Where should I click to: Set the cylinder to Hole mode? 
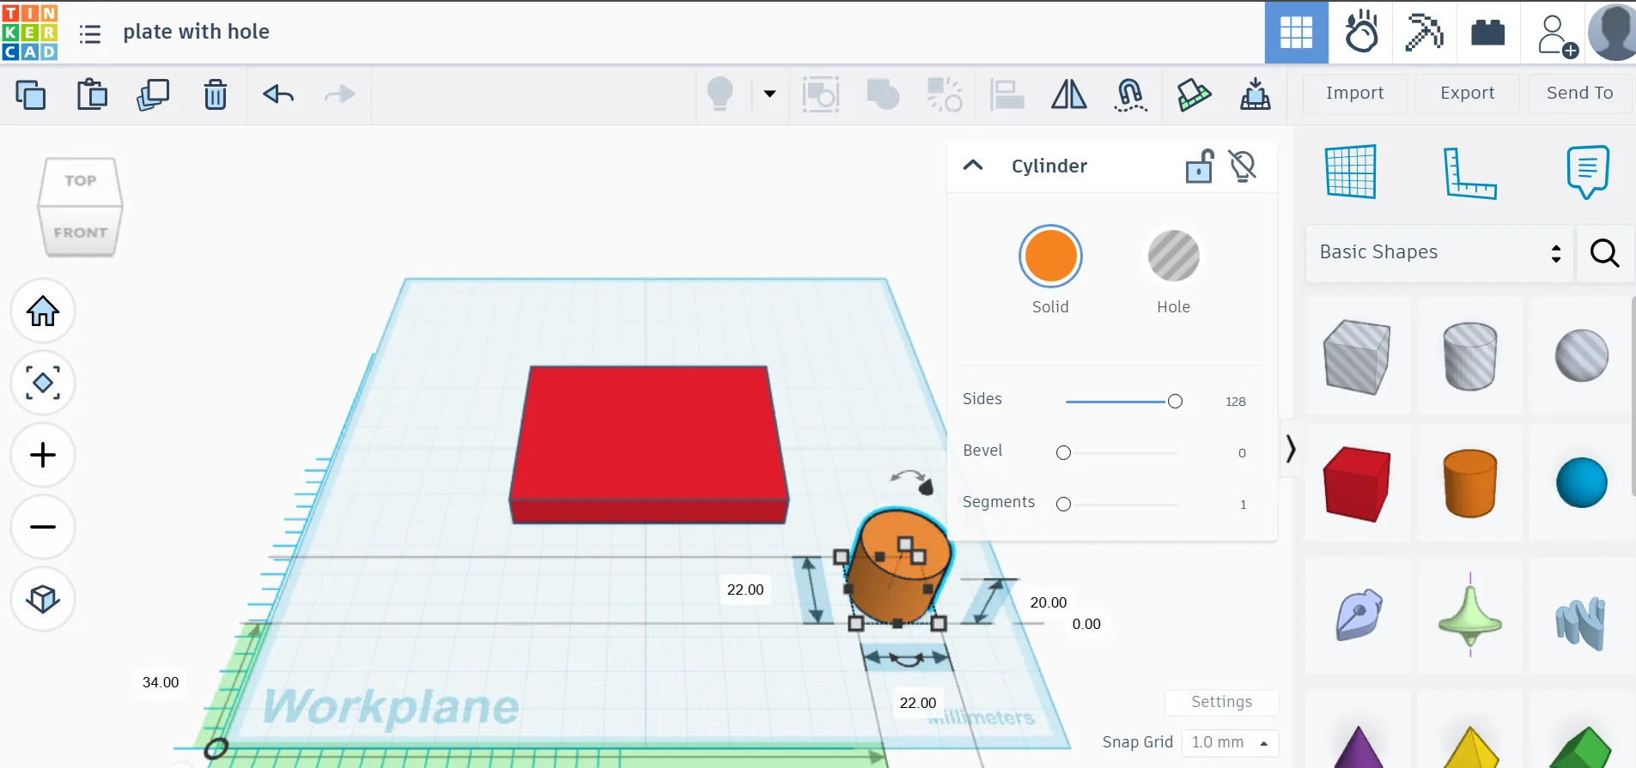pyautogui.click(x=1173, y=257)
